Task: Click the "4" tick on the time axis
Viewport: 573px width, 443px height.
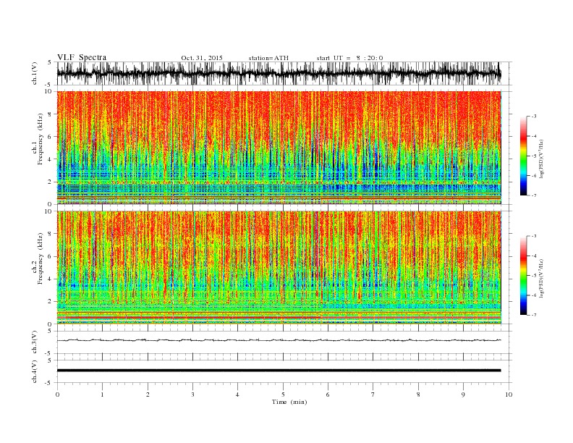Action: coord(237,395)
